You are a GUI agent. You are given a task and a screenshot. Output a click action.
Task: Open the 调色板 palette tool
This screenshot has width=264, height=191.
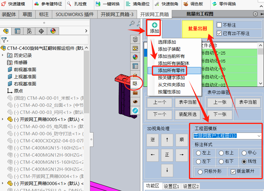[193, 4]
